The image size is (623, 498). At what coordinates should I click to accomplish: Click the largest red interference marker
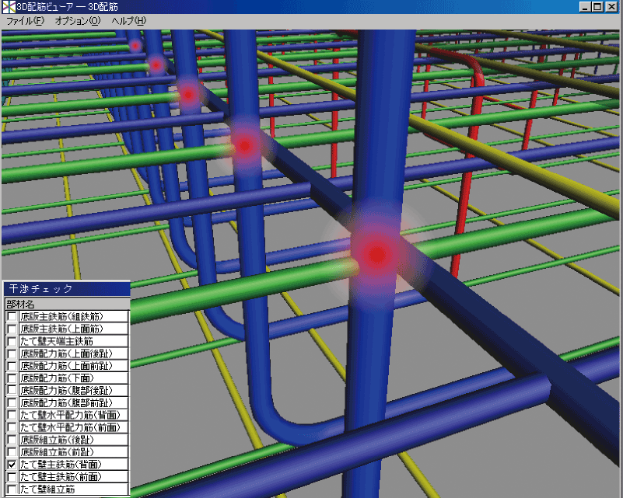[x=377, y=253]
